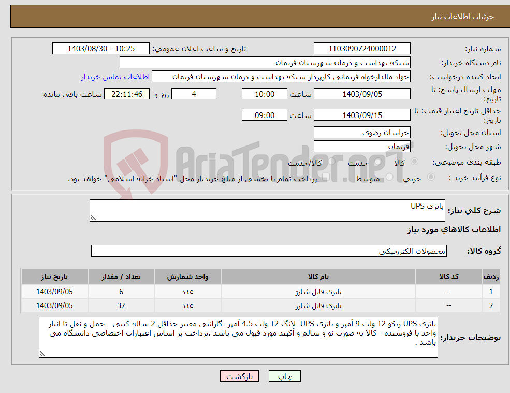Click the delivery province field خراسان رضوی

tap(362, 133)
